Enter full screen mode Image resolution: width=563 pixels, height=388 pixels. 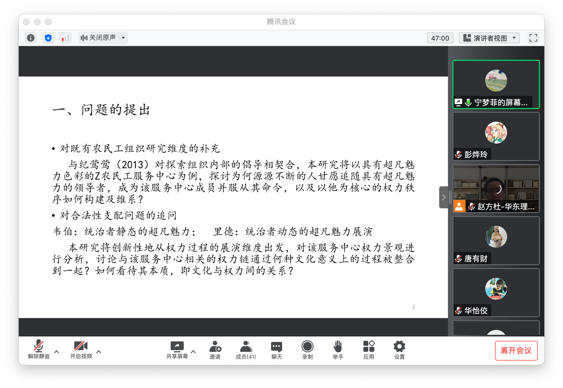pyautogui.click(x=533, y=38)
